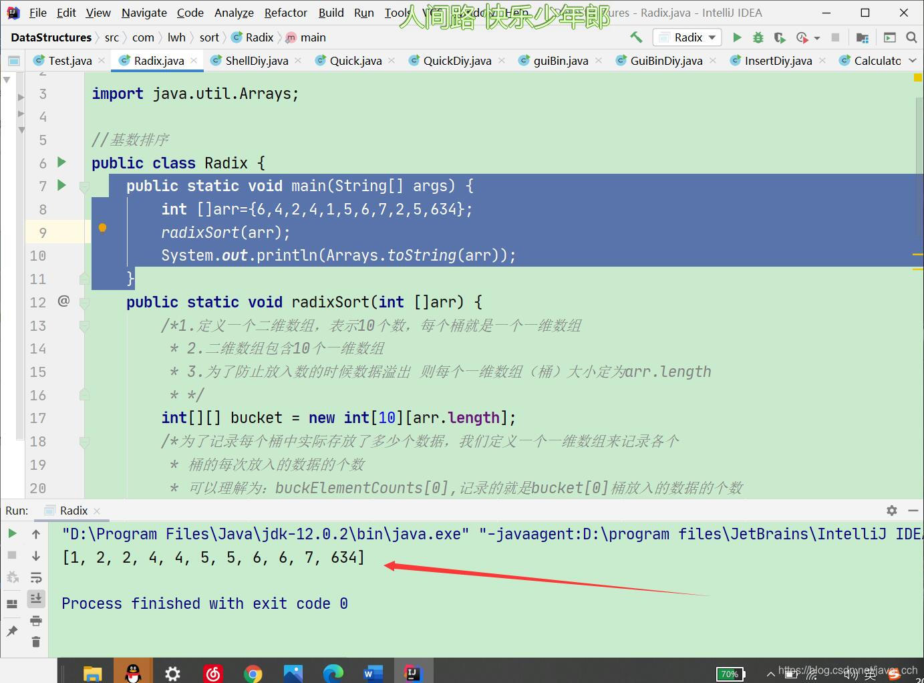Open File Explorer from taskbar
The height and width of the screenshot is (683, 924).
pos(92,672)
